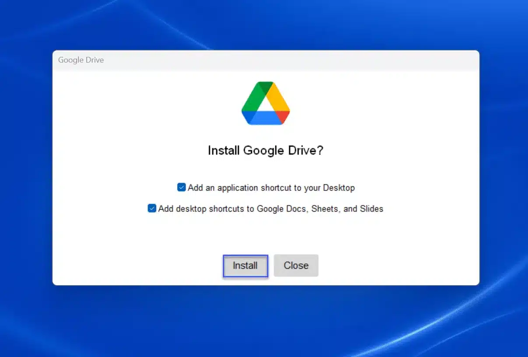Screen dimensions: 528x357
Task: Click the Google Drive triangle logo
Action: [x=266, y=103]
